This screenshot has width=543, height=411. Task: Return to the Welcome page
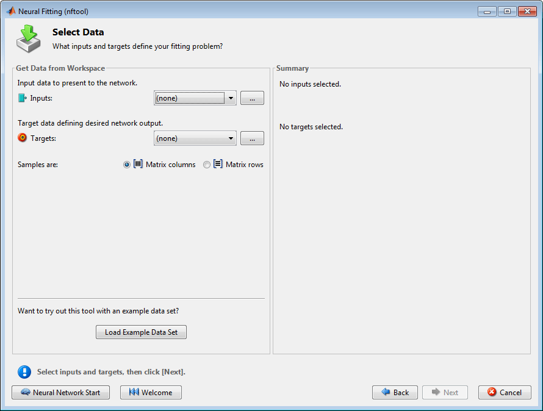[x=151, y=392]
